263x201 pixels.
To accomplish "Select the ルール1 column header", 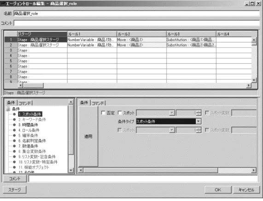I will (x=92, y=34).
